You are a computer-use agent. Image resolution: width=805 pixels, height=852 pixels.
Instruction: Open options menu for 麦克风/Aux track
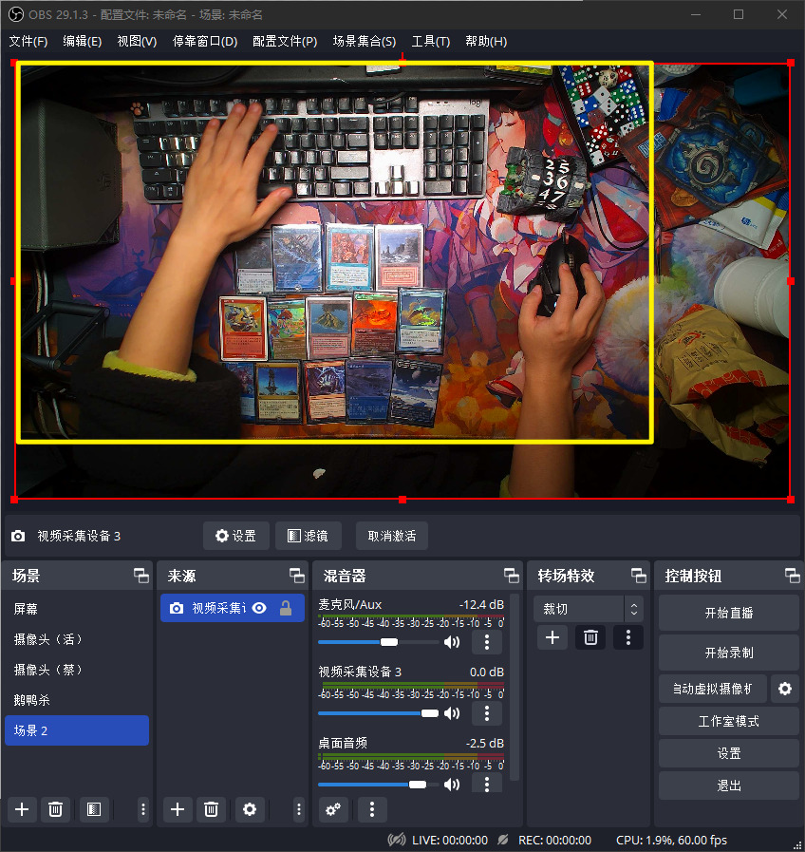[487, 642]
